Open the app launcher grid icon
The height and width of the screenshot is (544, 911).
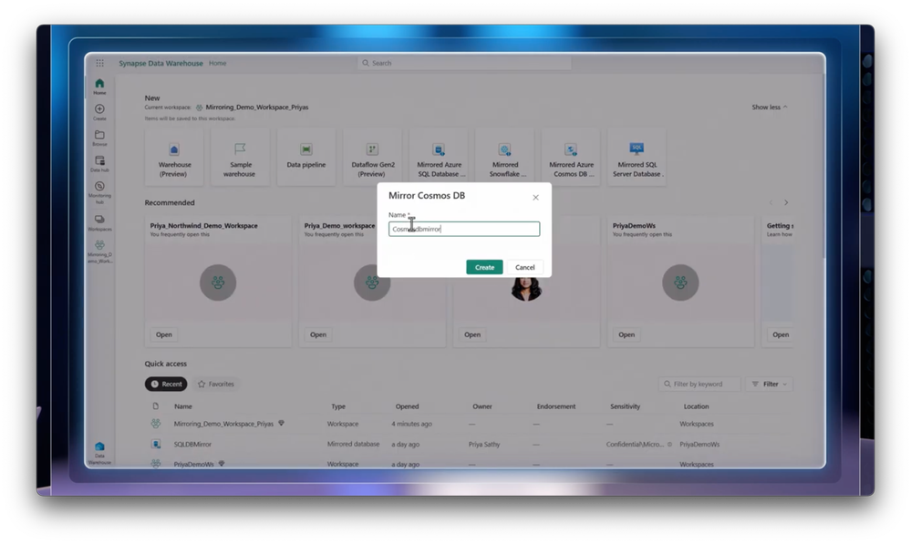(100, 63)
